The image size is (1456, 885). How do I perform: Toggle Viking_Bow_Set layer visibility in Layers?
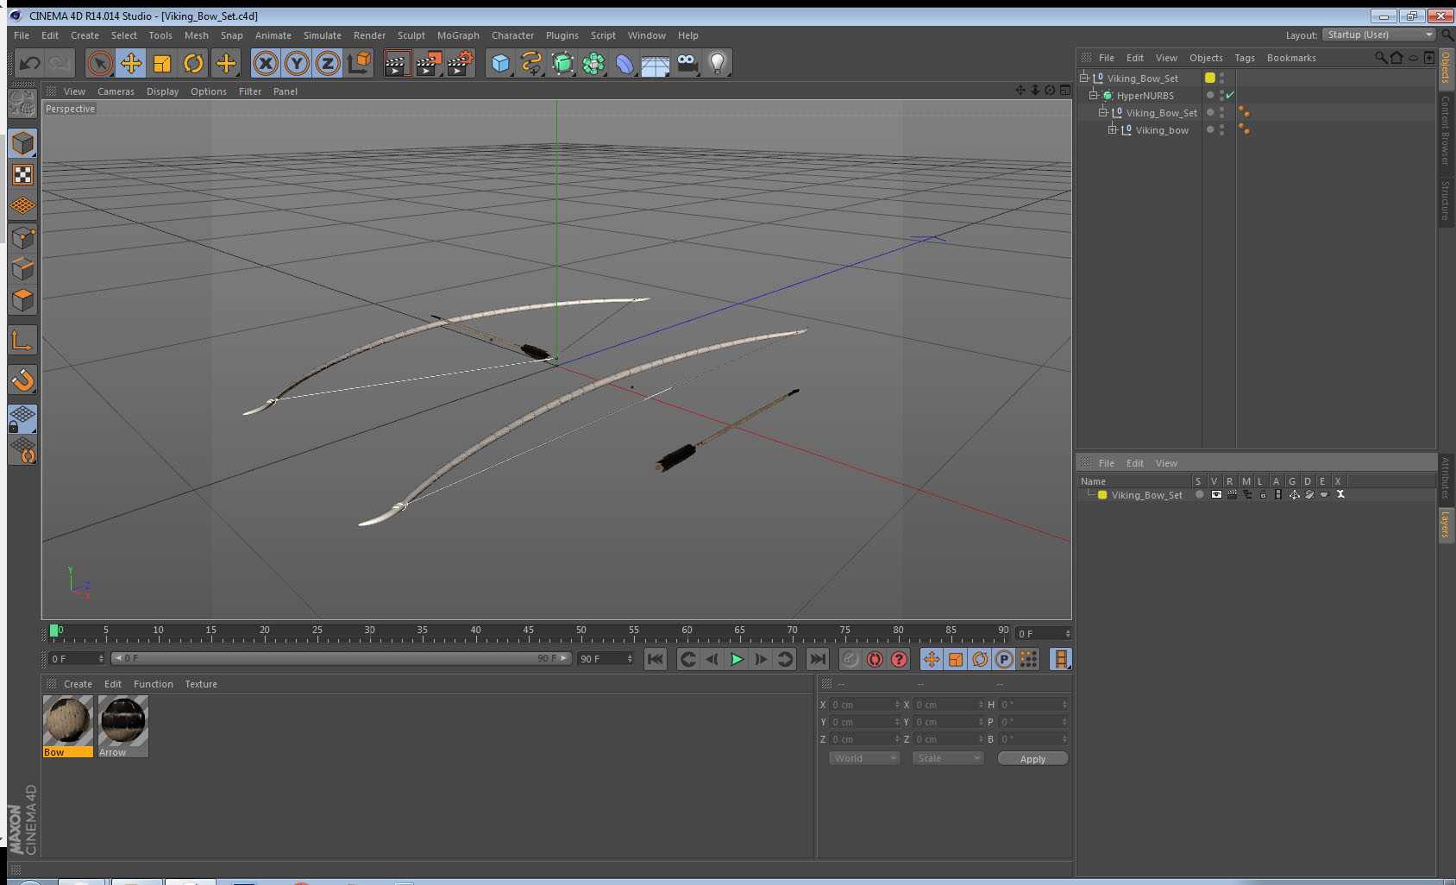(1216, 495)
